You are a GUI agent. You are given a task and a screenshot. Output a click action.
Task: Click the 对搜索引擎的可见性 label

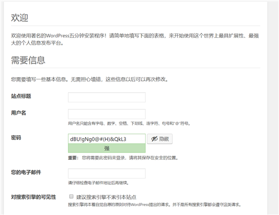(33, 197)
